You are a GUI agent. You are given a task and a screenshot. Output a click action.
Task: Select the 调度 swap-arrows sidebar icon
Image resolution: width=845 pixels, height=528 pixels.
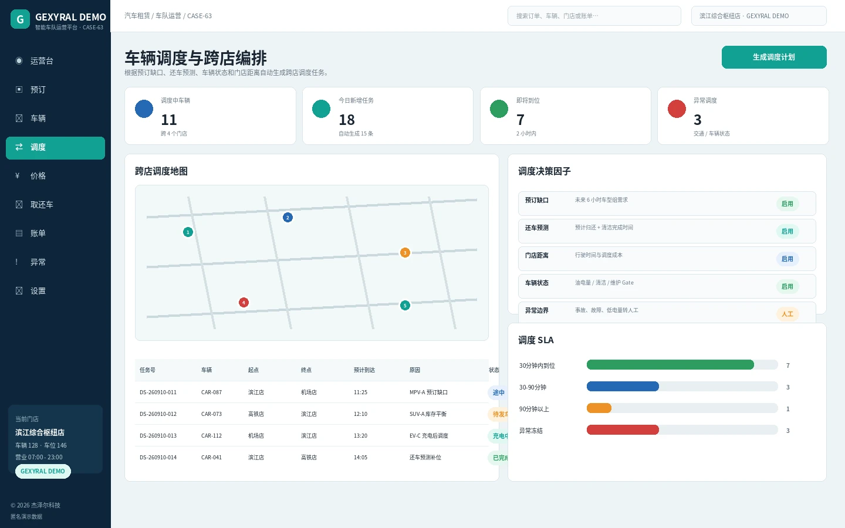tap(19, 147)
